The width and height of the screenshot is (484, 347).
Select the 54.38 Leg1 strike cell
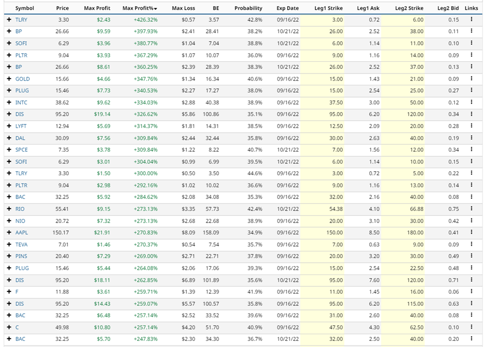(336, 209)
